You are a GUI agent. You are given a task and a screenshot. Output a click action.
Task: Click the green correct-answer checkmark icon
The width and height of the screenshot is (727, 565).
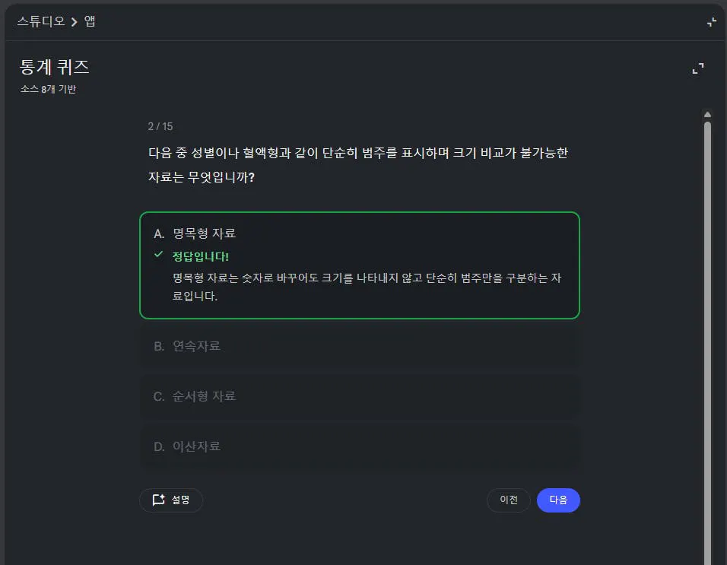pyautogui.click(x=158, y=254)
